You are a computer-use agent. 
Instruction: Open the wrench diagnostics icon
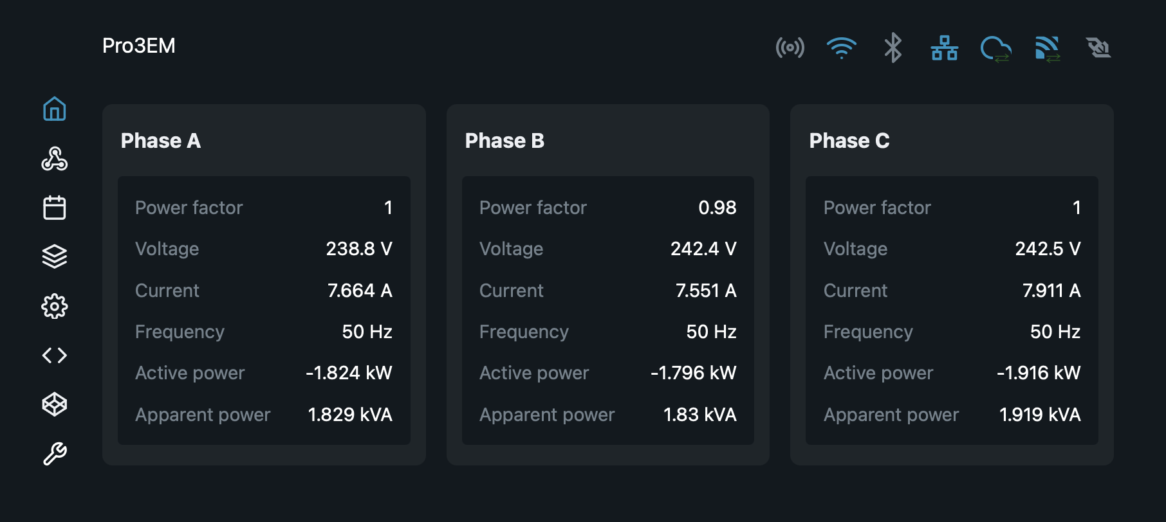(55, 454)
